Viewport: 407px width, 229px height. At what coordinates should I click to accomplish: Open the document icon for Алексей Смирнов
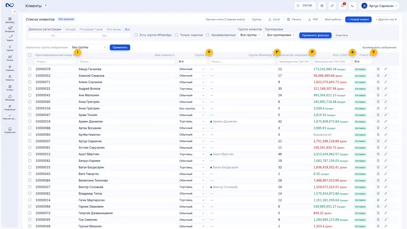click(378, 76)
